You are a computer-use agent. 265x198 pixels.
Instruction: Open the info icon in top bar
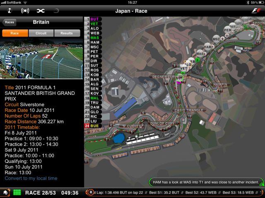pos(10,11)
